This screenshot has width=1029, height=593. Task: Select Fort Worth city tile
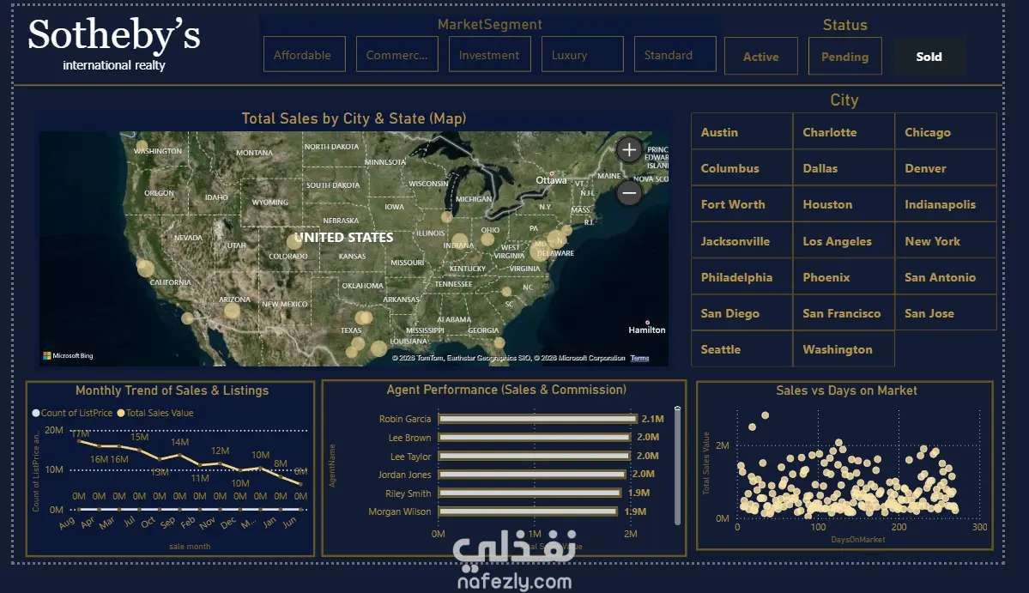[741, 204]
